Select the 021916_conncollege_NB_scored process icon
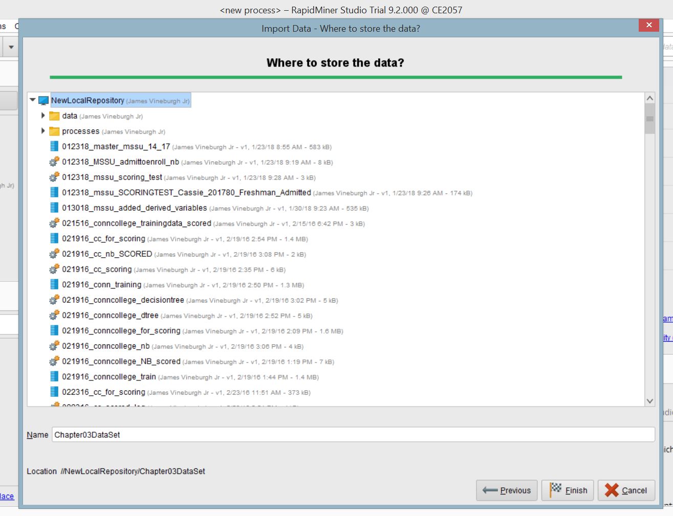This screenshot has width=673, height=516. click(54, 362)
